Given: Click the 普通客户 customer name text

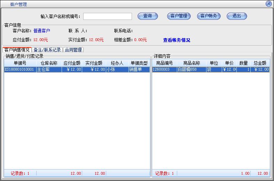Looking at the screenshot, I should click(42, 31).
